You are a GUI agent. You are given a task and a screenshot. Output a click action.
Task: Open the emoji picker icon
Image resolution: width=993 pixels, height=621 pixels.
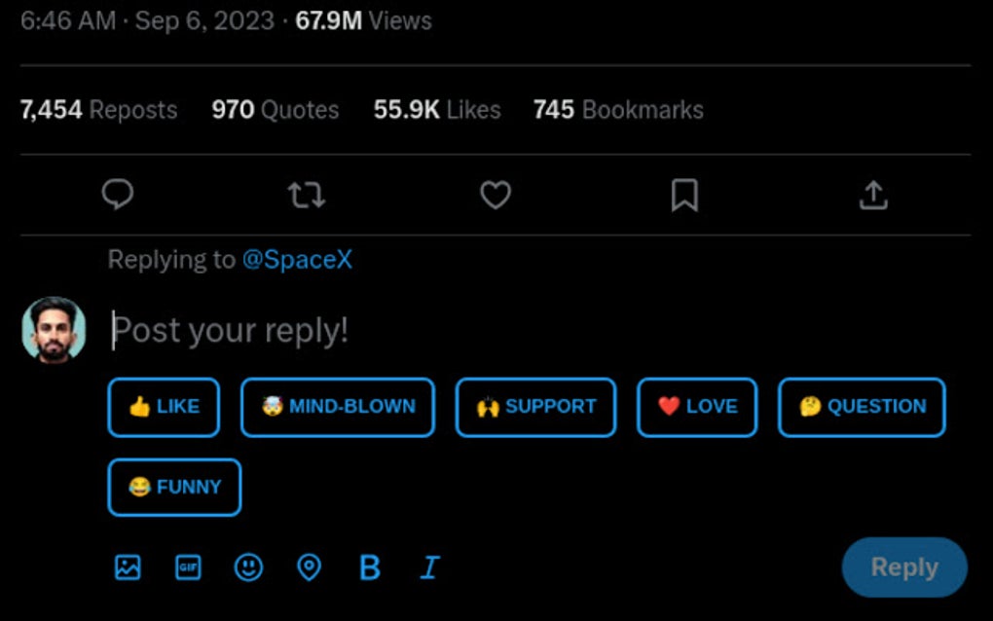pos(248,567)
